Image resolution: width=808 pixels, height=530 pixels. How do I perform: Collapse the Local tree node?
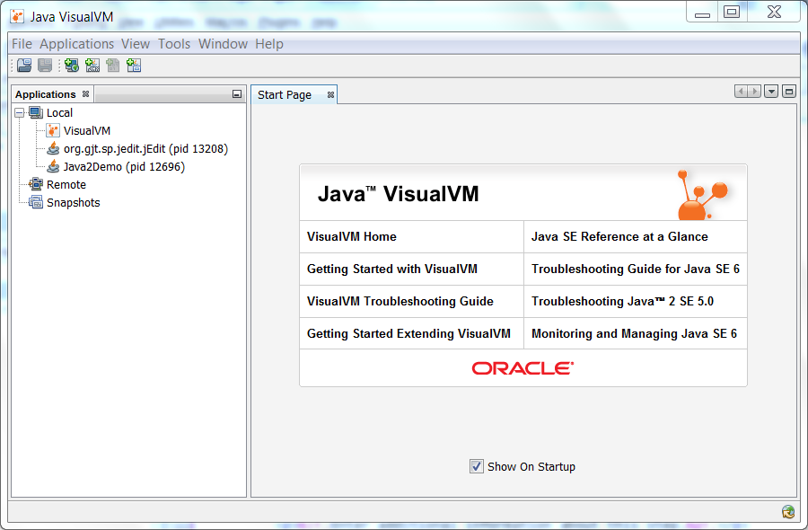(20, 112)
